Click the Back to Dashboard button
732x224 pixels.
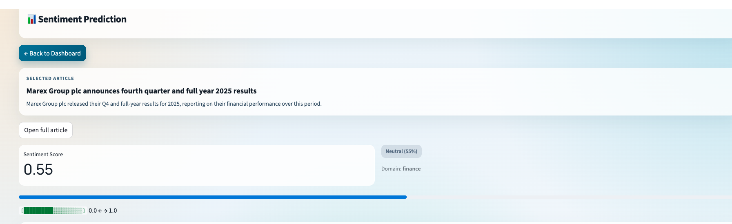click(52, 53)
